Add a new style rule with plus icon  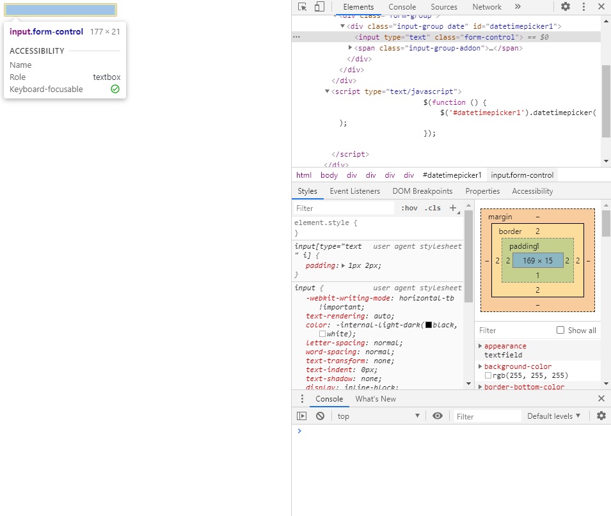[453, 208]
